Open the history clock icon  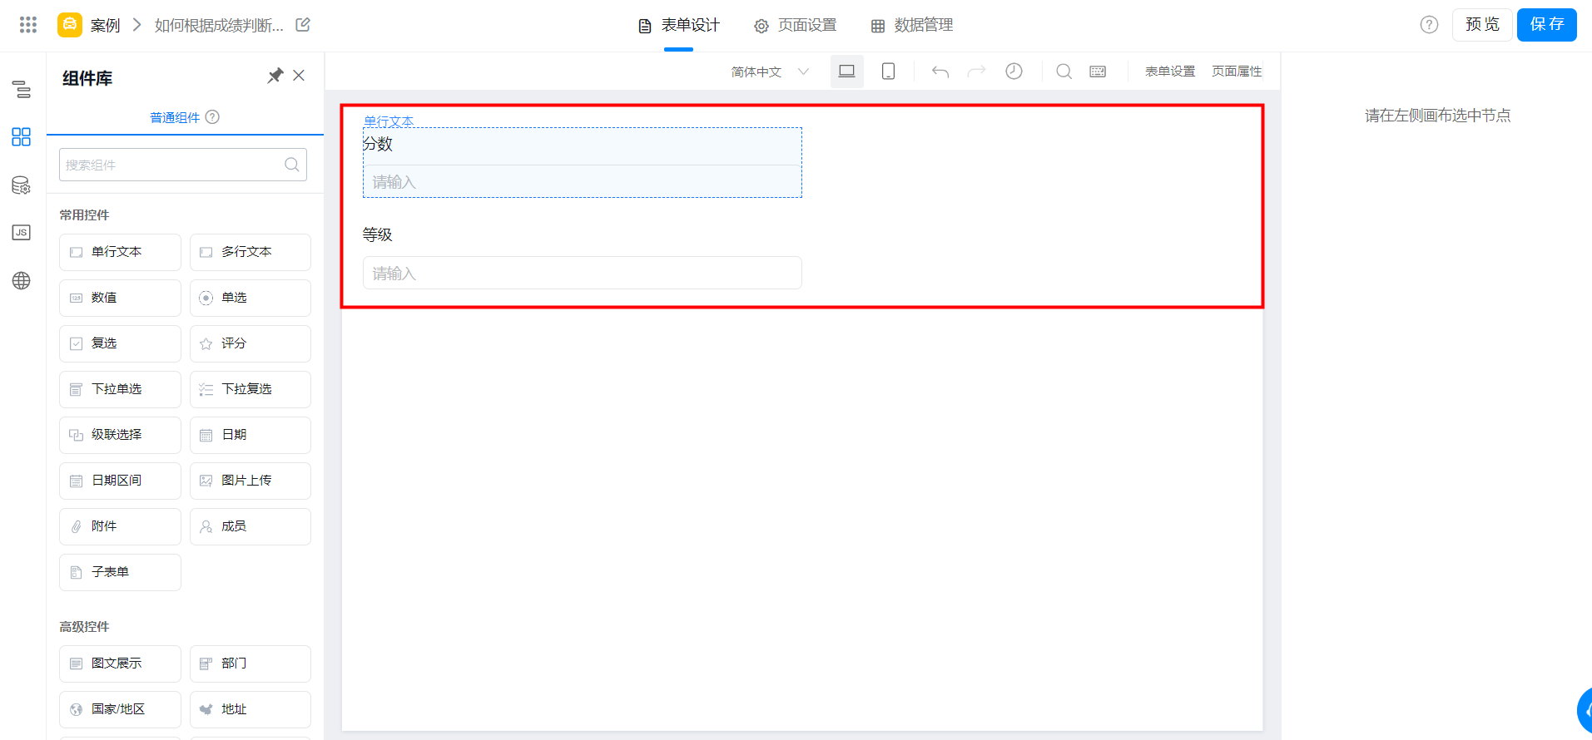(1014, 72)
